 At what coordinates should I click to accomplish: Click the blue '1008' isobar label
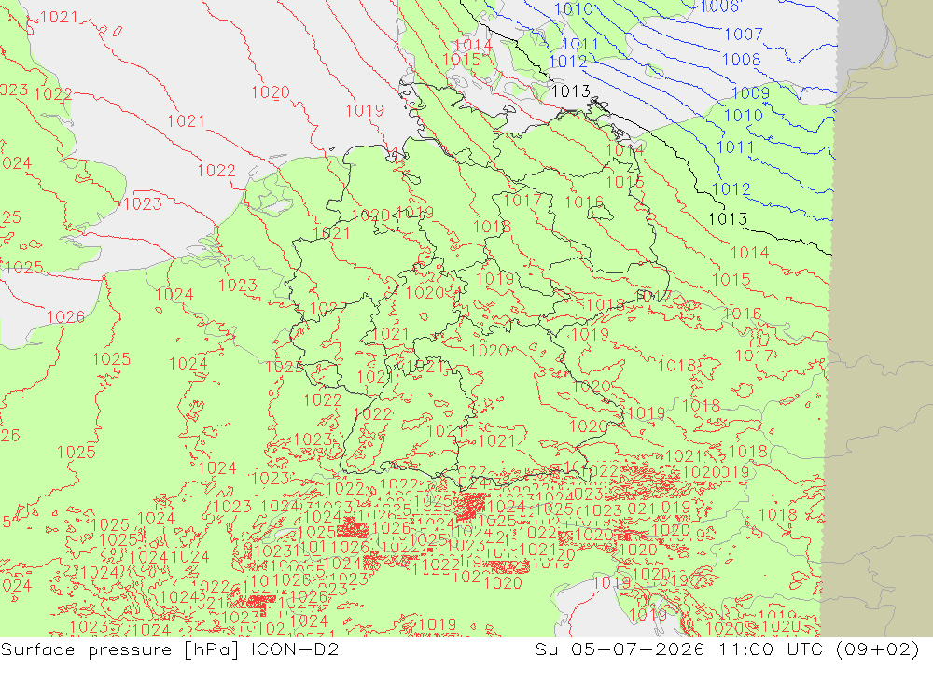pyautogui.click(x=742, y=60)
